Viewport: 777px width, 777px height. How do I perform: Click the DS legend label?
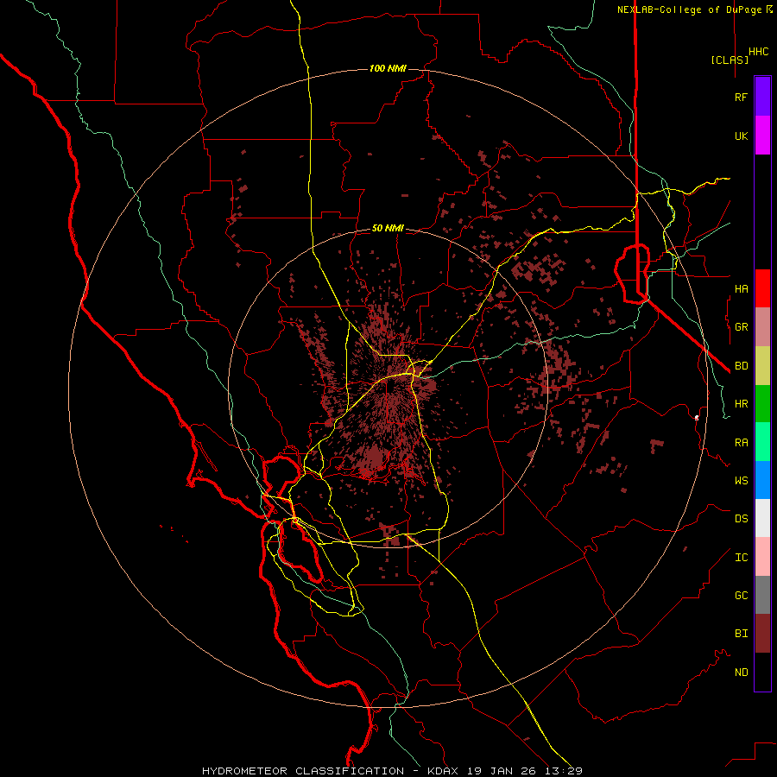click(x=742, y=519)
